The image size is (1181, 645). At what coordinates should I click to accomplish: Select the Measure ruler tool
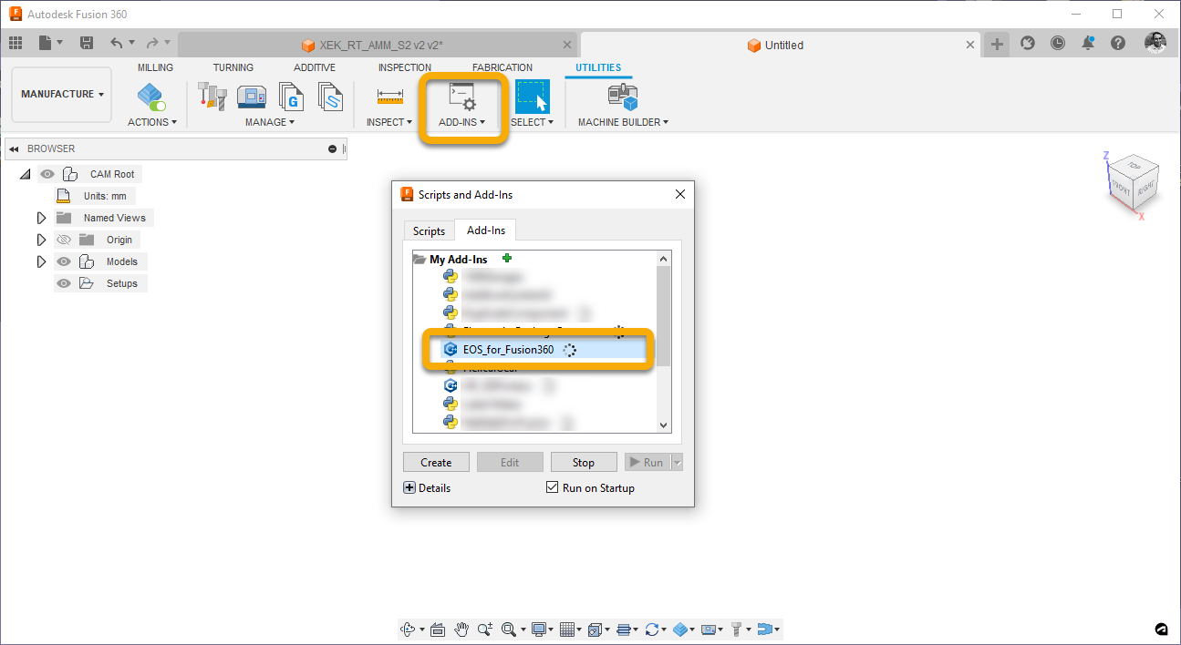coord(389,96)
